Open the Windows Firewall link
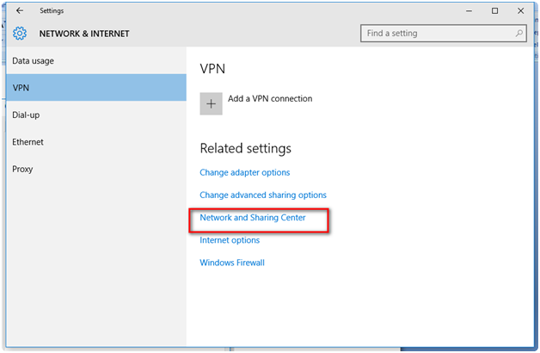 tap(232, 263)
